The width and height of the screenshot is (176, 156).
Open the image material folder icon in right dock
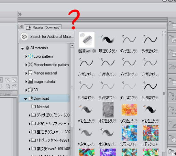[x=172, y=39]
